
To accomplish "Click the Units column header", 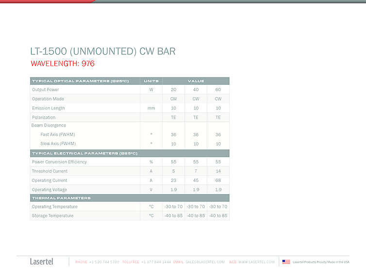I will pyautogui.click(x=151, y=81).
